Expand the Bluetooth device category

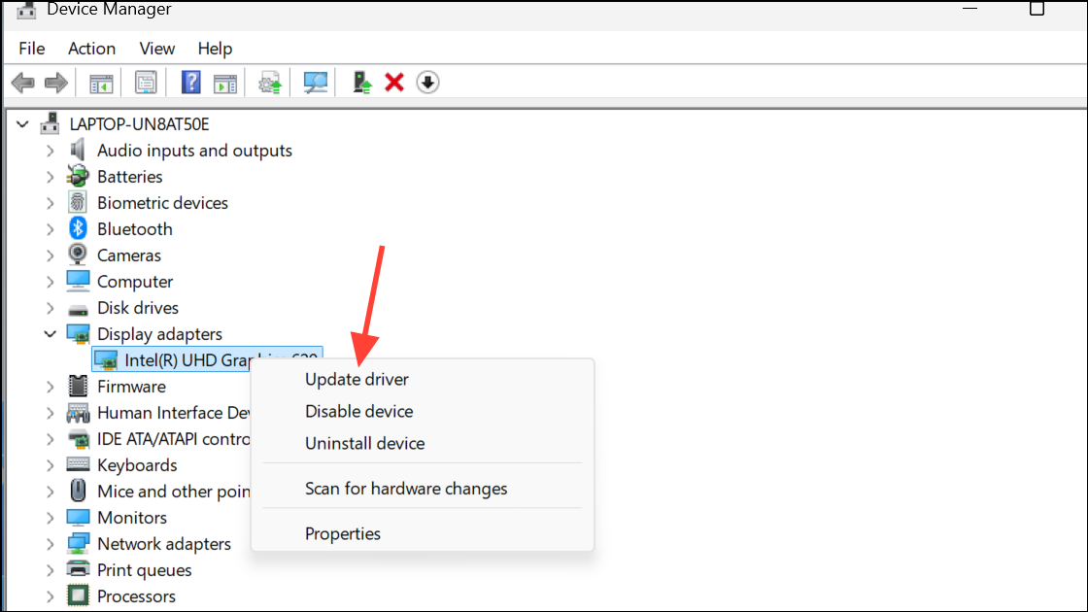(51, 228)
